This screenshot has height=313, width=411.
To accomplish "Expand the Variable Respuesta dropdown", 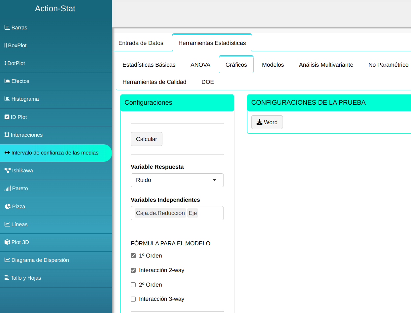I will [x=177, y=180].
